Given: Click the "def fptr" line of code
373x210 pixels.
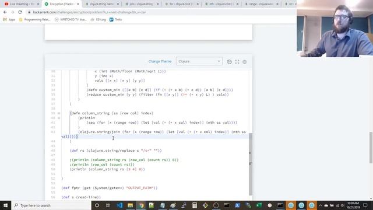Looking at the screenshot, I should click(x=110, y=188).
